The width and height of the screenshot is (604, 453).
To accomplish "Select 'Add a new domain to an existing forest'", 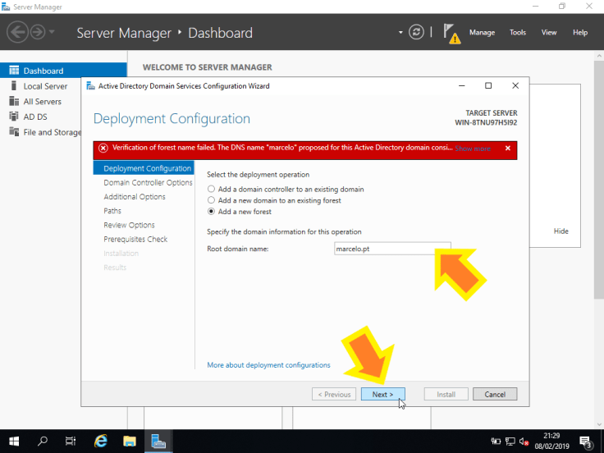I will [211, 200].
